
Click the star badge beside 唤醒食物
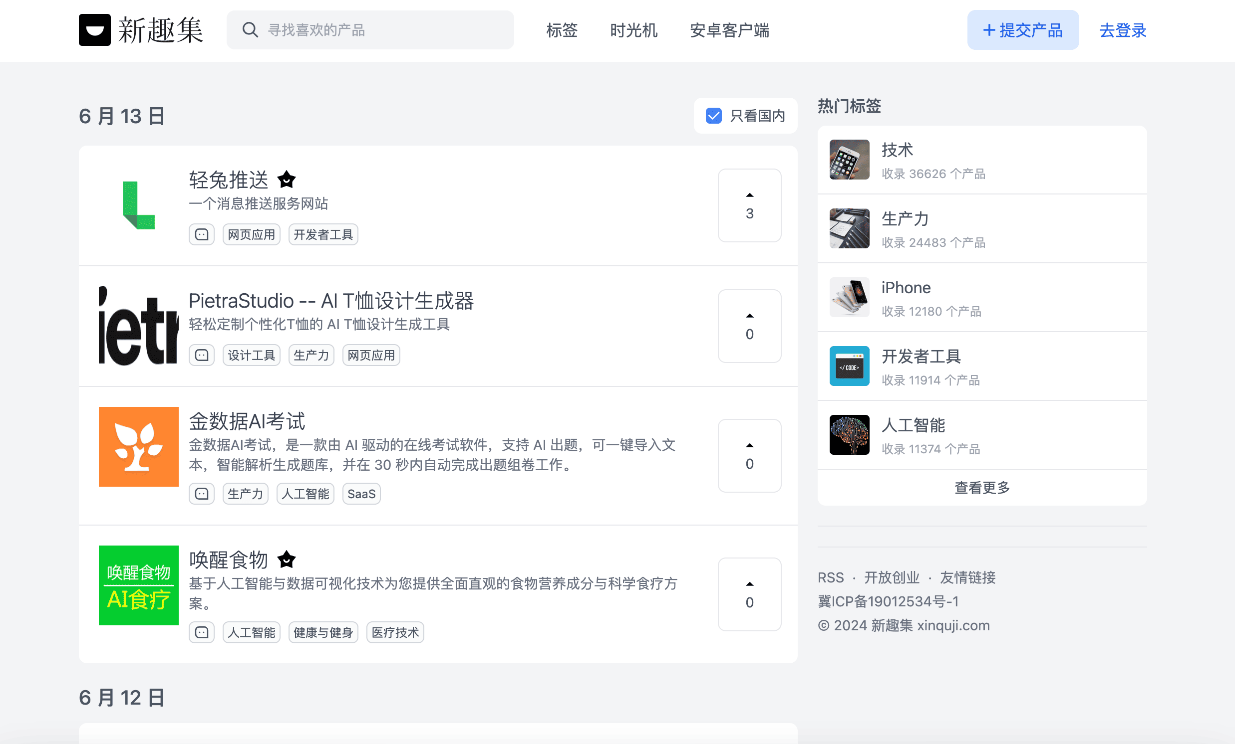(286, 559)
